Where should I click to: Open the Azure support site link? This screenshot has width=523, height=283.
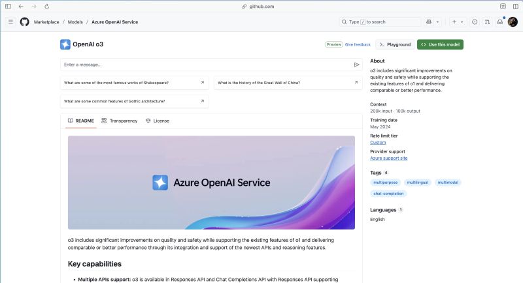point(388,158)
